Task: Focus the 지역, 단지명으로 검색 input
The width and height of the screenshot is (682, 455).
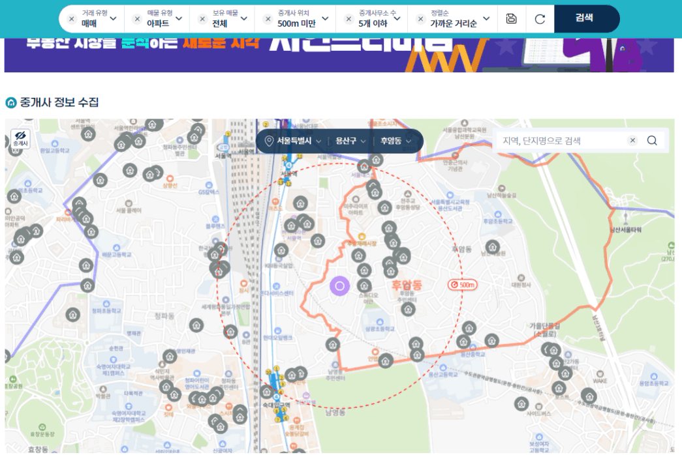Action: (x=563, y=140)
